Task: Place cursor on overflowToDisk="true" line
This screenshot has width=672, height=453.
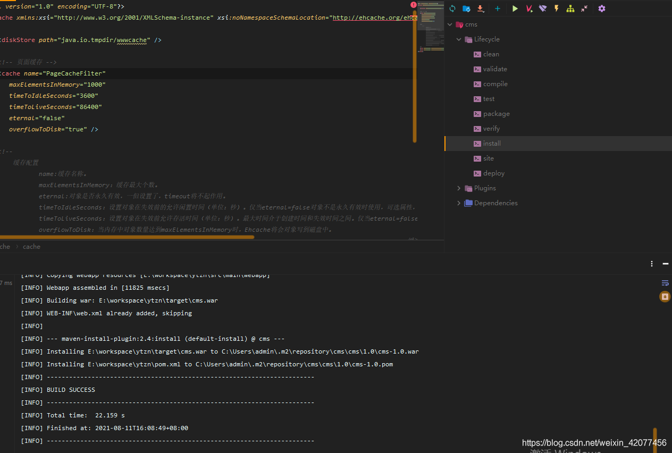Action: click(x=54, y=129)
